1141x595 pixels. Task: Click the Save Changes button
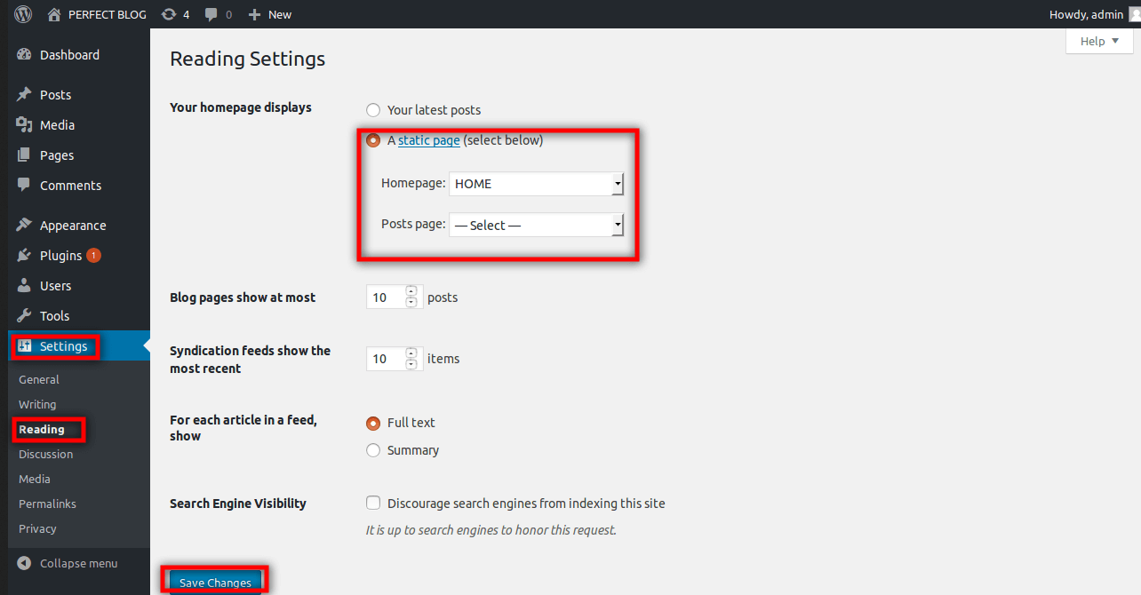point(215,583)
